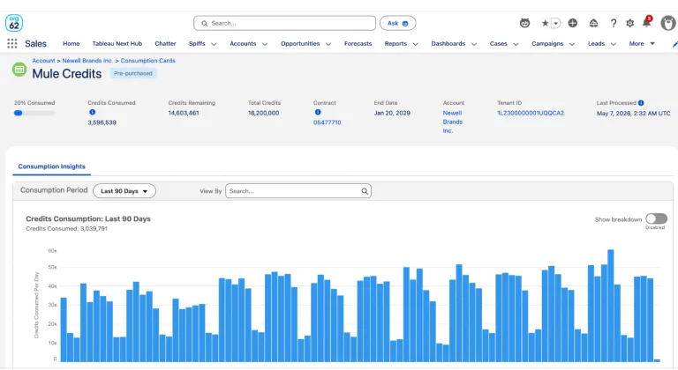Screen dimensions: 678x370
Task: Open the App Launcher grid icon
Action: [x=12, y=43]
